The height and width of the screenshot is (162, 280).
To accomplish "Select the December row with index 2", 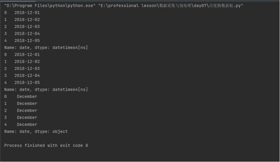I will (21, 110).
